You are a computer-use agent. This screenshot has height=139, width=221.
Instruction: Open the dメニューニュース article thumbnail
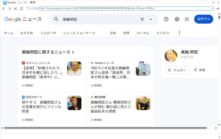click(x=74, y=68)
